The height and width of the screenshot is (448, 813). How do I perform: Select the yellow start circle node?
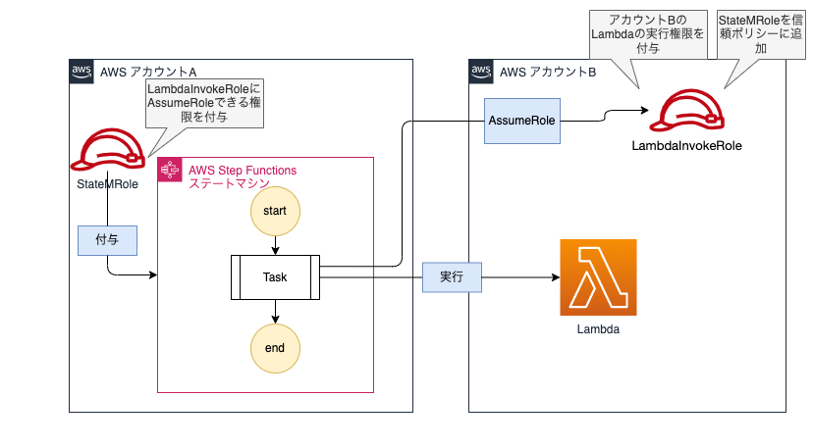point(275,212)
